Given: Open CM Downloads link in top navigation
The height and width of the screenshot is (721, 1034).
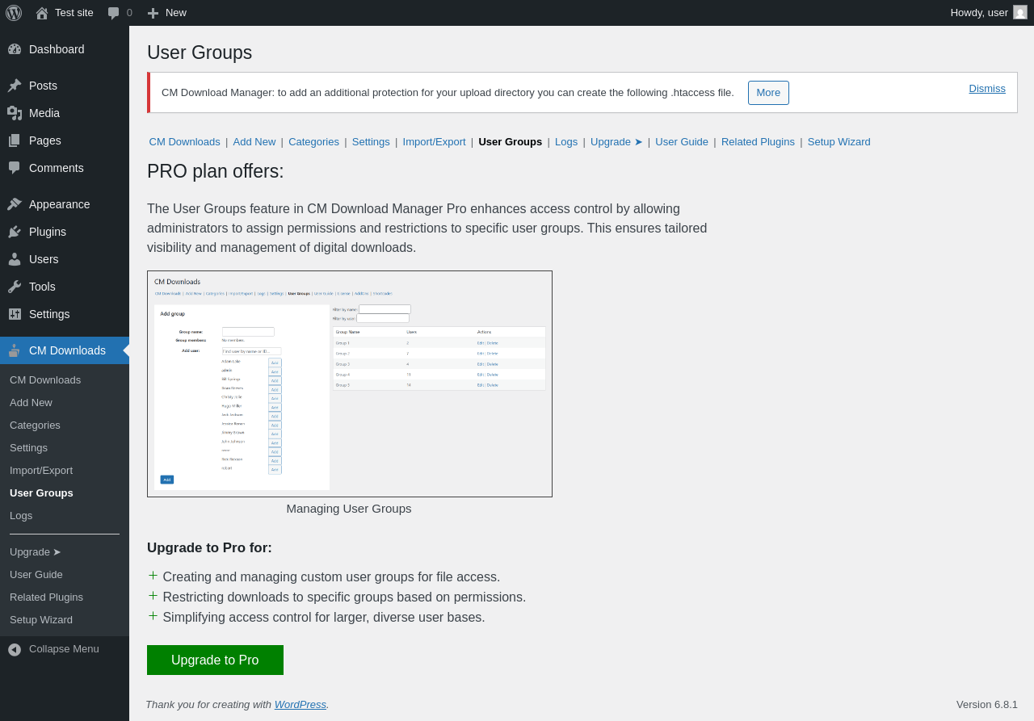Looking at the screenshot, I should [x=184, y=142].
